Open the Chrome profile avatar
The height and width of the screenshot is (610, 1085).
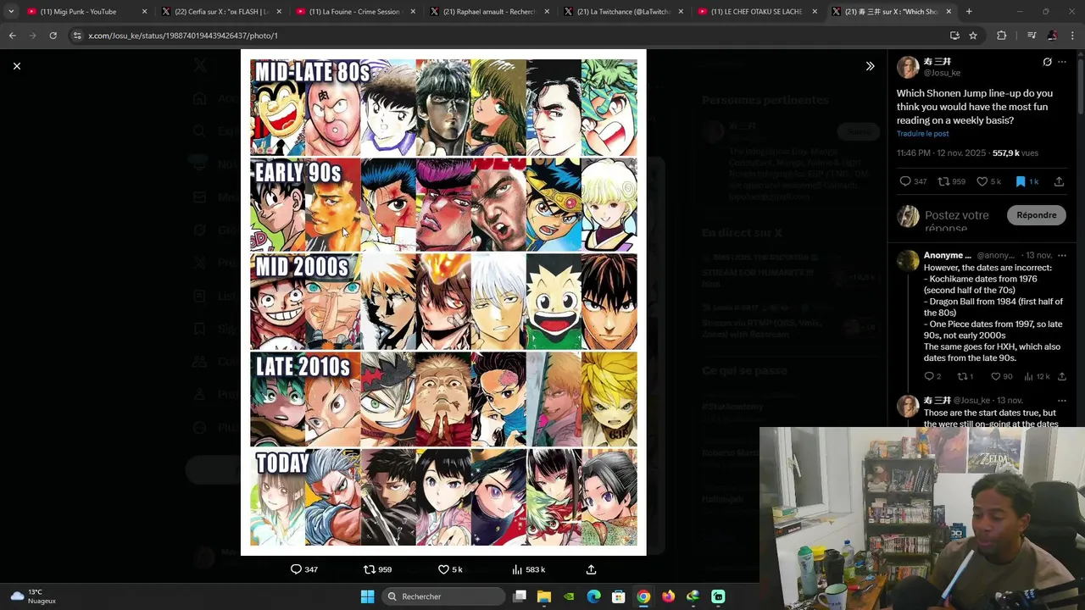(1052, 36)
